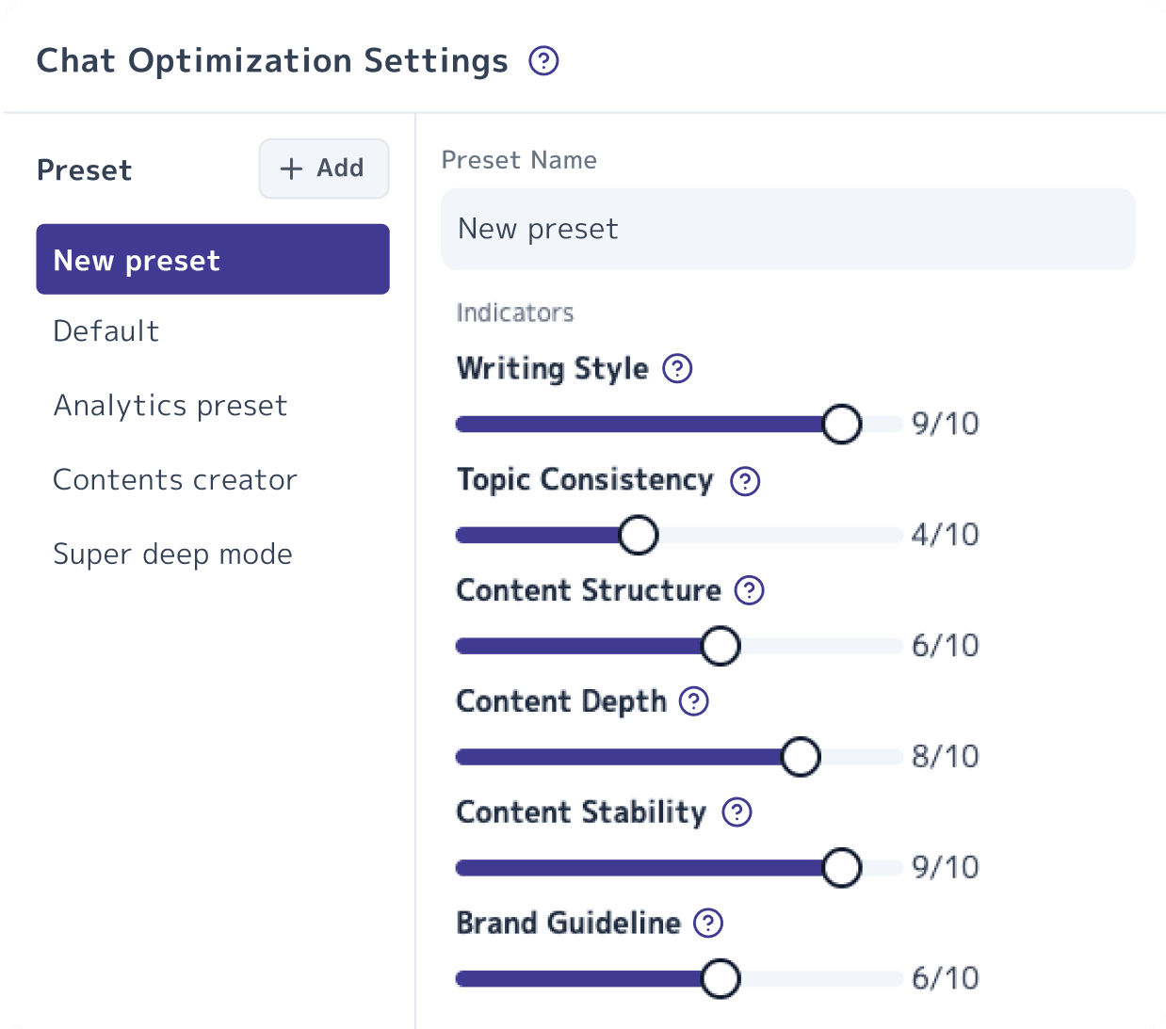Image resolution: width=1166 pixels, height=1029 pixels.
Task: Click Content Depth help icon
Action: tap(694, 701)
